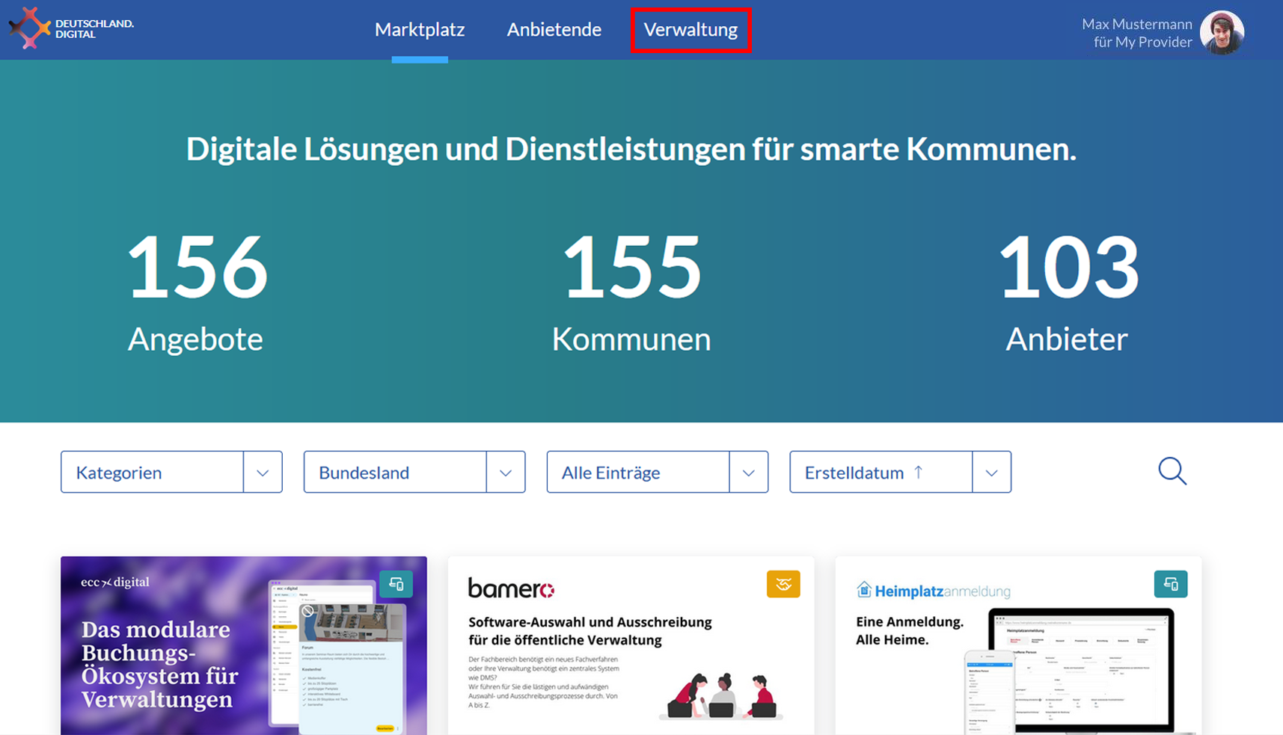Click yellow handshake badge on bamero card
1283x735 pixels.
[783, 584]
